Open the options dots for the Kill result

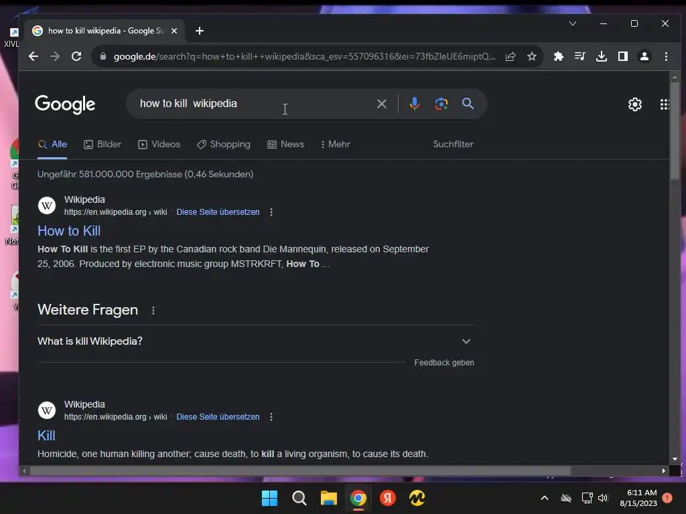pos(271,417)
